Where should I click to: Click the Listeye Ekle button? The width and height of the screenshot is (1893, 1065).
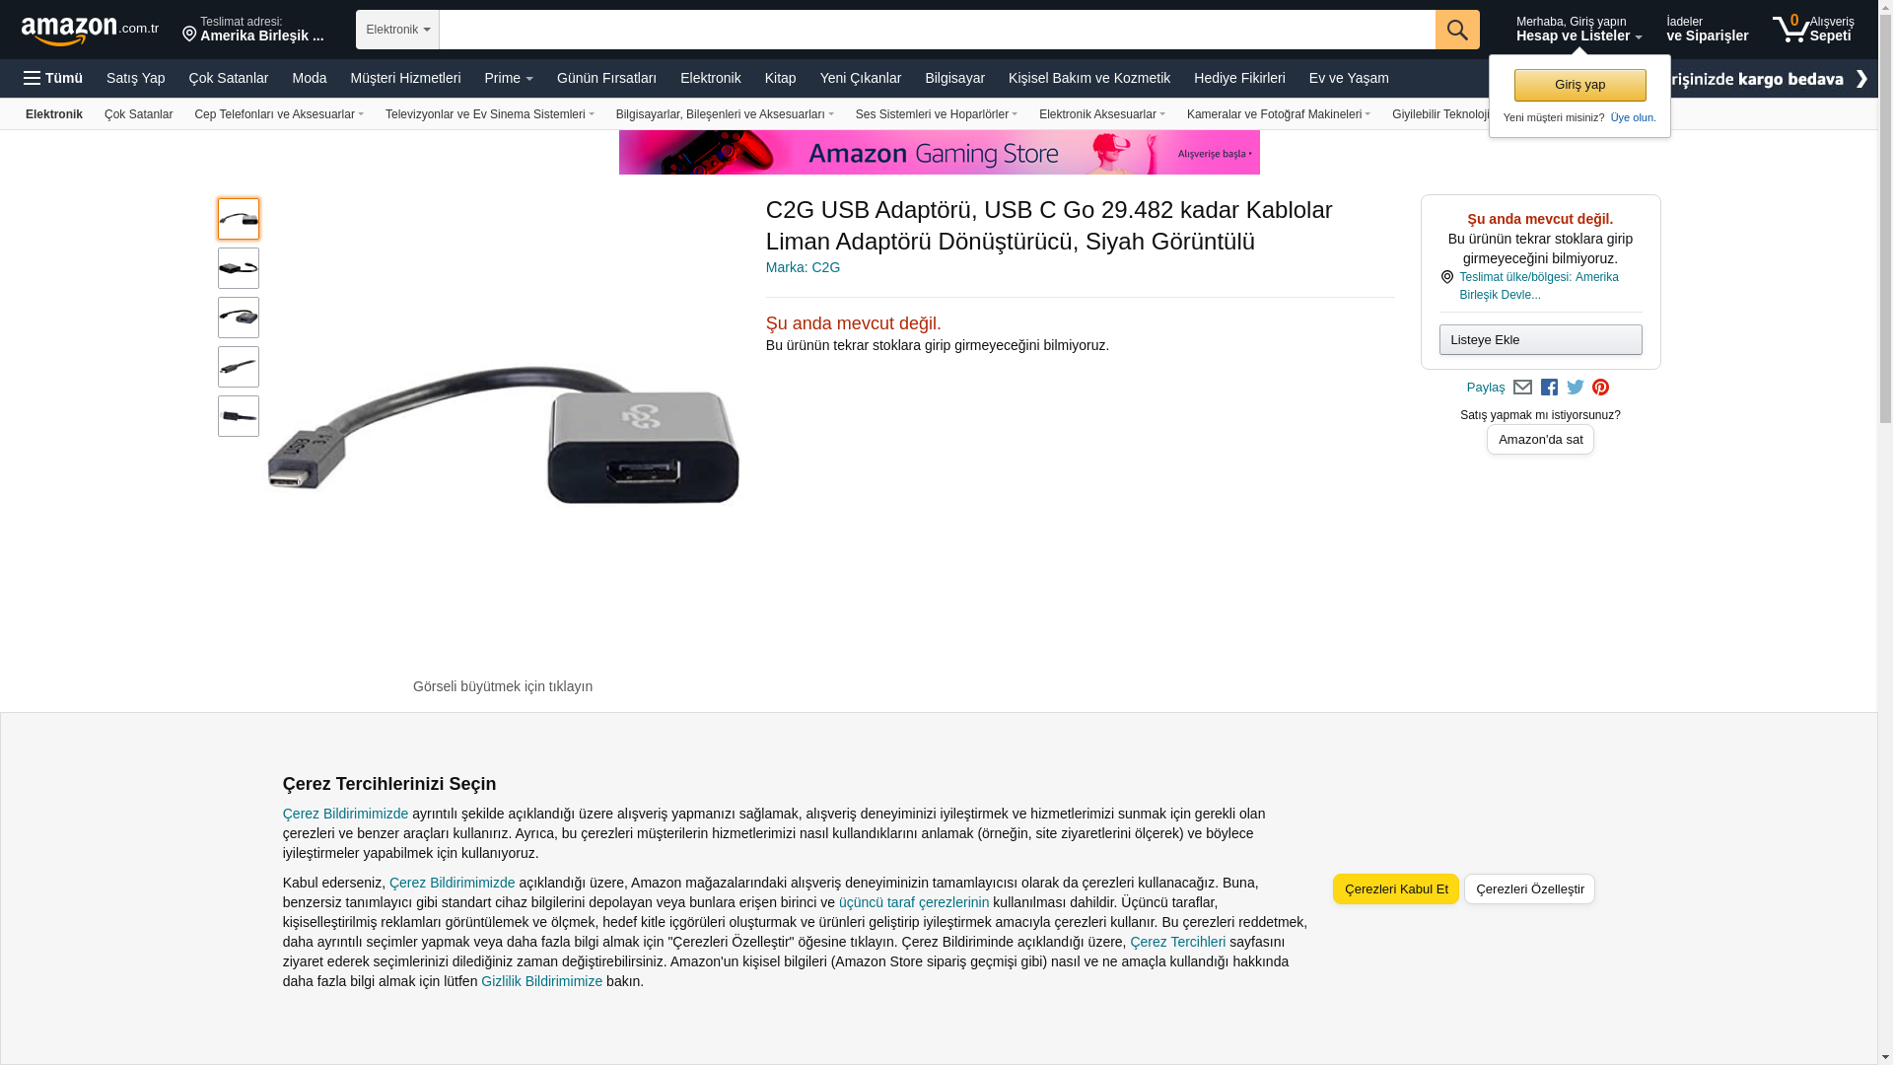click(1540, 339)
